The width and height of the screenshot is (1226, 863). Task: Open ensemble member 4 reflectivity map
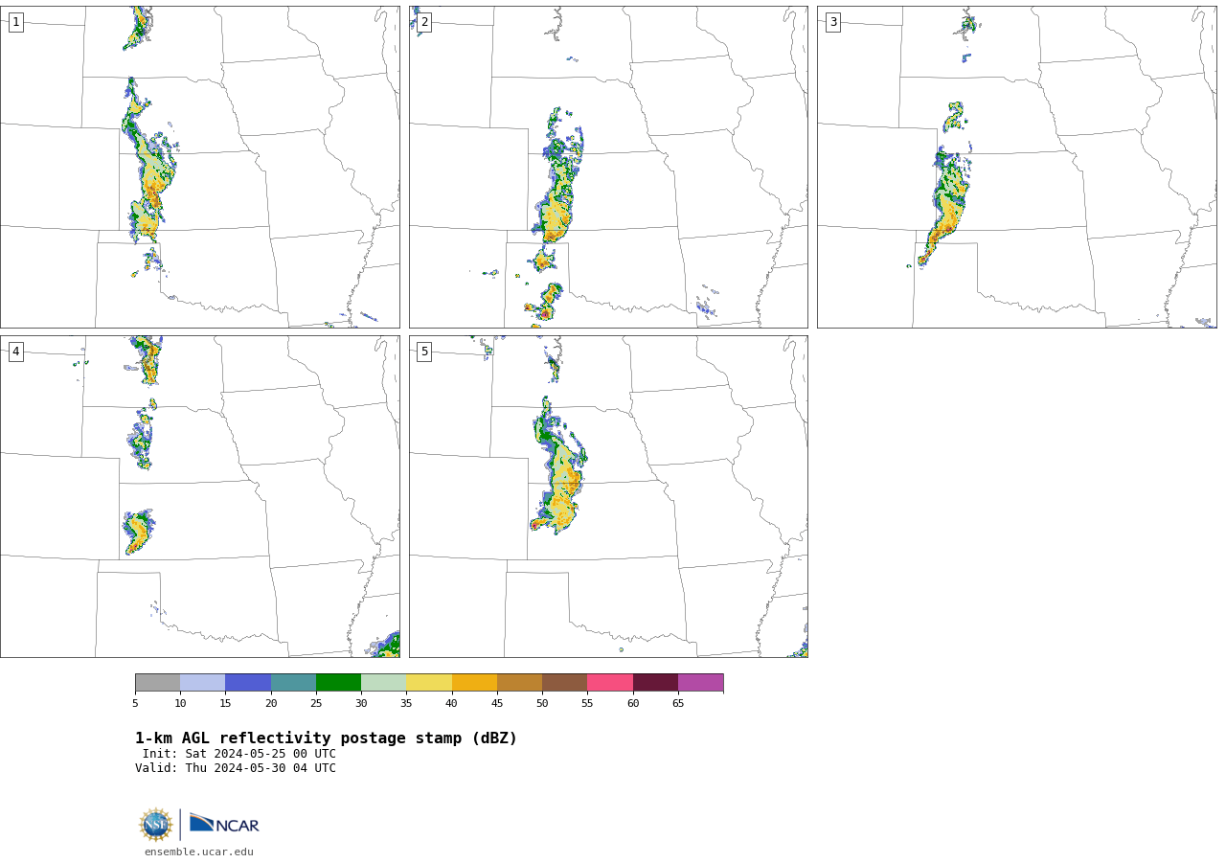(200, 496)
